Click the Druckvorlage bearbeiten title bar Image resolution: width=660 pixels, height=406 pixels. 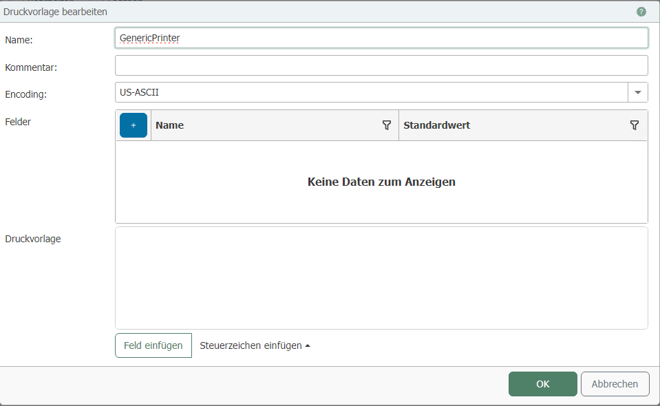275,12
